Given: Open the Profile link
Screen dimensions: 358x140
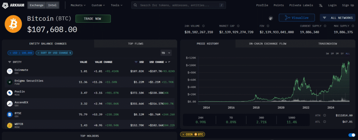Looking at the screenshot, I should pos(262,5).
